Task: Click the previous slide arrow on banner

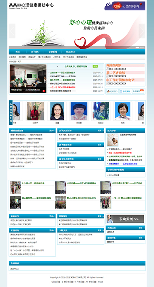Action: [x=12, y=31]
